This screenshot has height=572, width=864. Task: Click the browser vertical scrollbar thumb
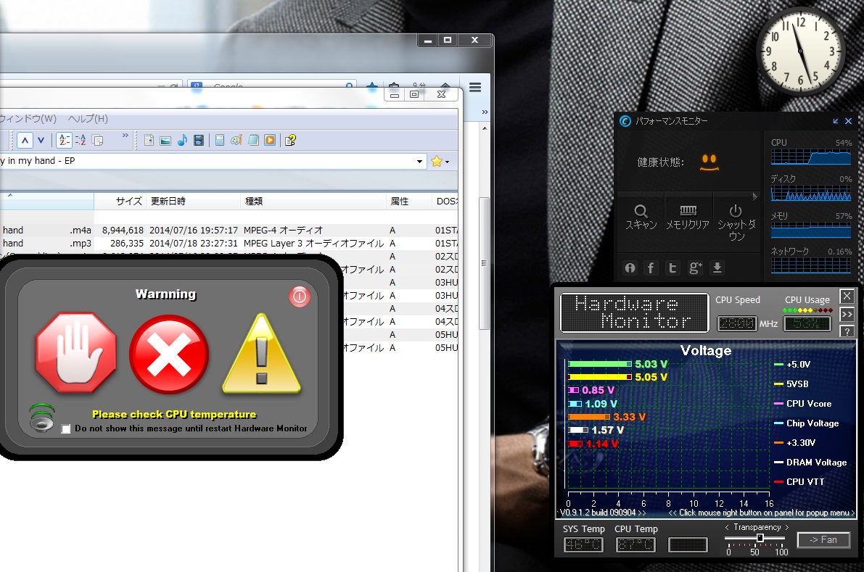(x=485, y=263)
